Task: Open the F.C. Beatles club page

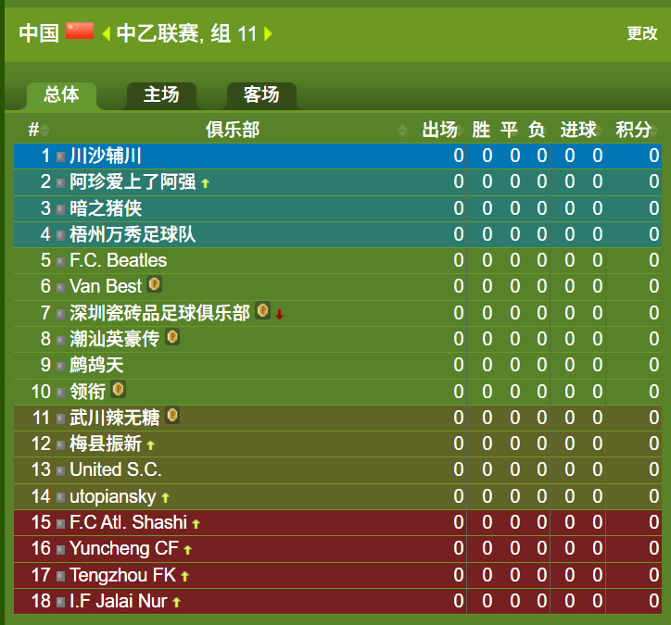Action: point(118,260)
